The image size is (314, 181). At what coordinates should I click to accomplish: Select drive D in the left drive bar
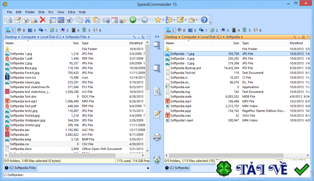click(x=22, y=30)
